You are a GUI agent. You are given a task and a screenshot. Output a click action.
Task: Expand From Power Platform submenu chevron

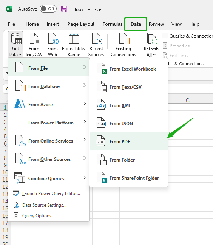click(x=85, y=122)
